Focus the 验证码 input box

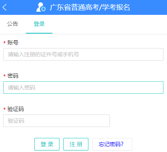(x=56, y=121)
